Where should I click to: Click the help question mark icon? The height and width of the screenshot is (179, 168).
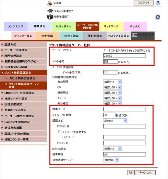click(158, 3)
